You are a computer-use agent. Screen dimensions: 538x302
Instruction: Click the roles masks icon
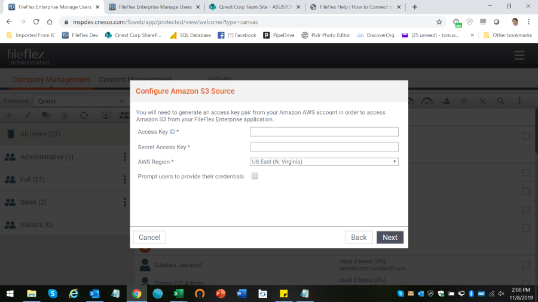(46, 115)
